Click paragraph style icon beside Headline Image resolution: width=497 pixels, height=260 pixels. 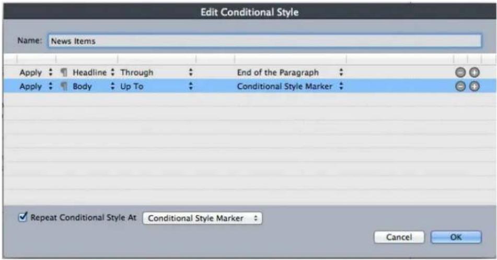point(64,73)
